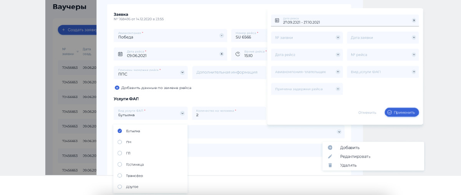Expand the Дата заявки filter dropdown
This screenshot has height=195, width=461.
(414, 38)
